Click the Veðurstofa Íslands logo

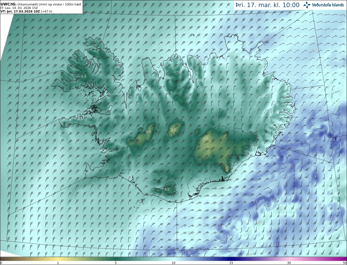coord(323,5)
